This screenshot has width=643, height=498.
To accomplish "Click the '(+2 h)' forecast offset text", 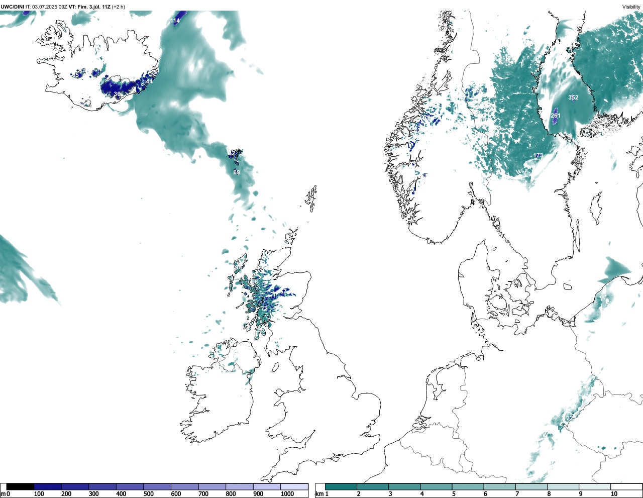I will [119, 7].
